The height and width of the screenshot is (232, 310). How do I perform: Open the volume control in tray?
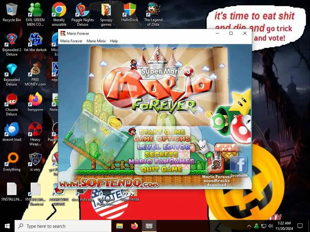[x=271, y=226]
